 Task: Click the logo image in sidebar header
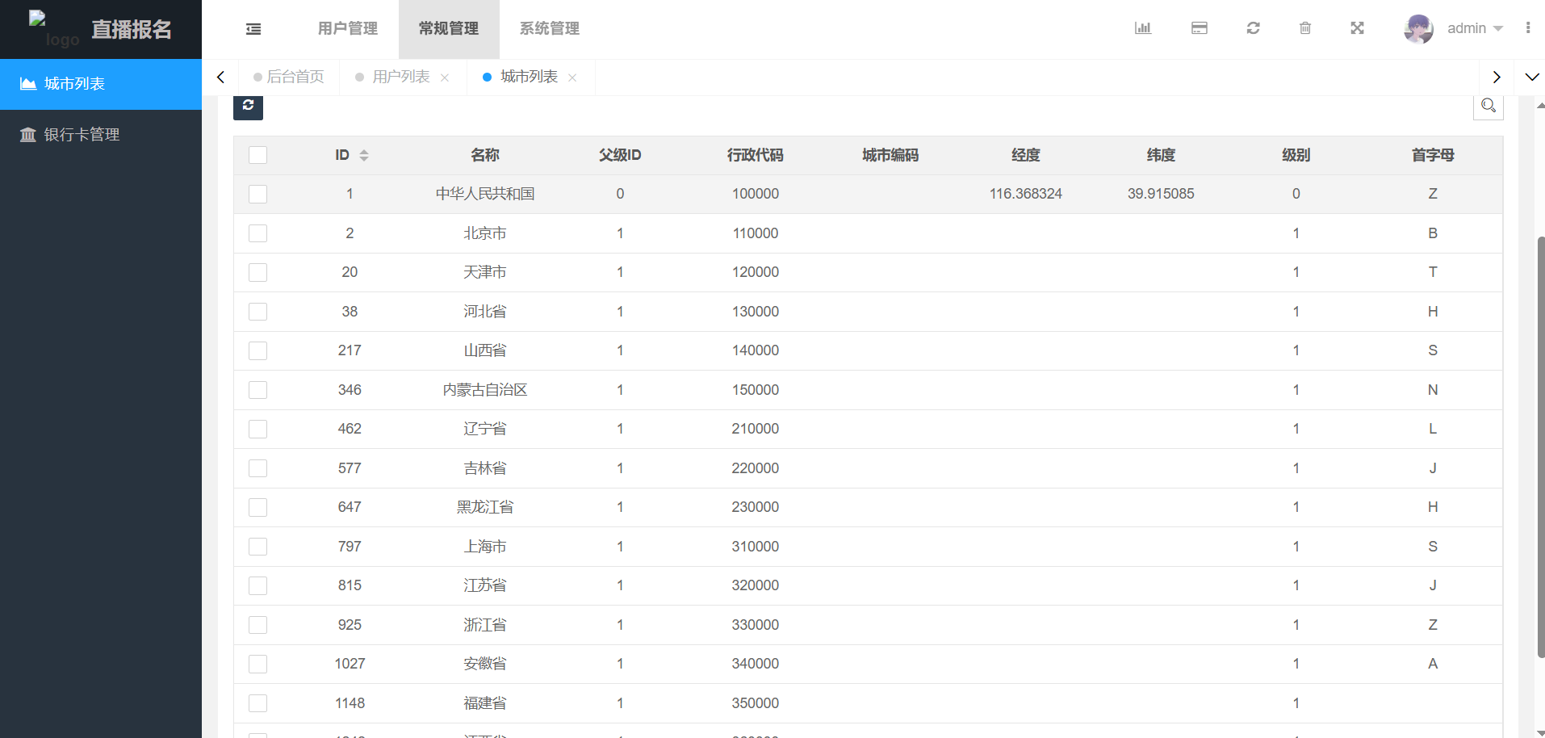pyautogui.click(x=54, y=29)
